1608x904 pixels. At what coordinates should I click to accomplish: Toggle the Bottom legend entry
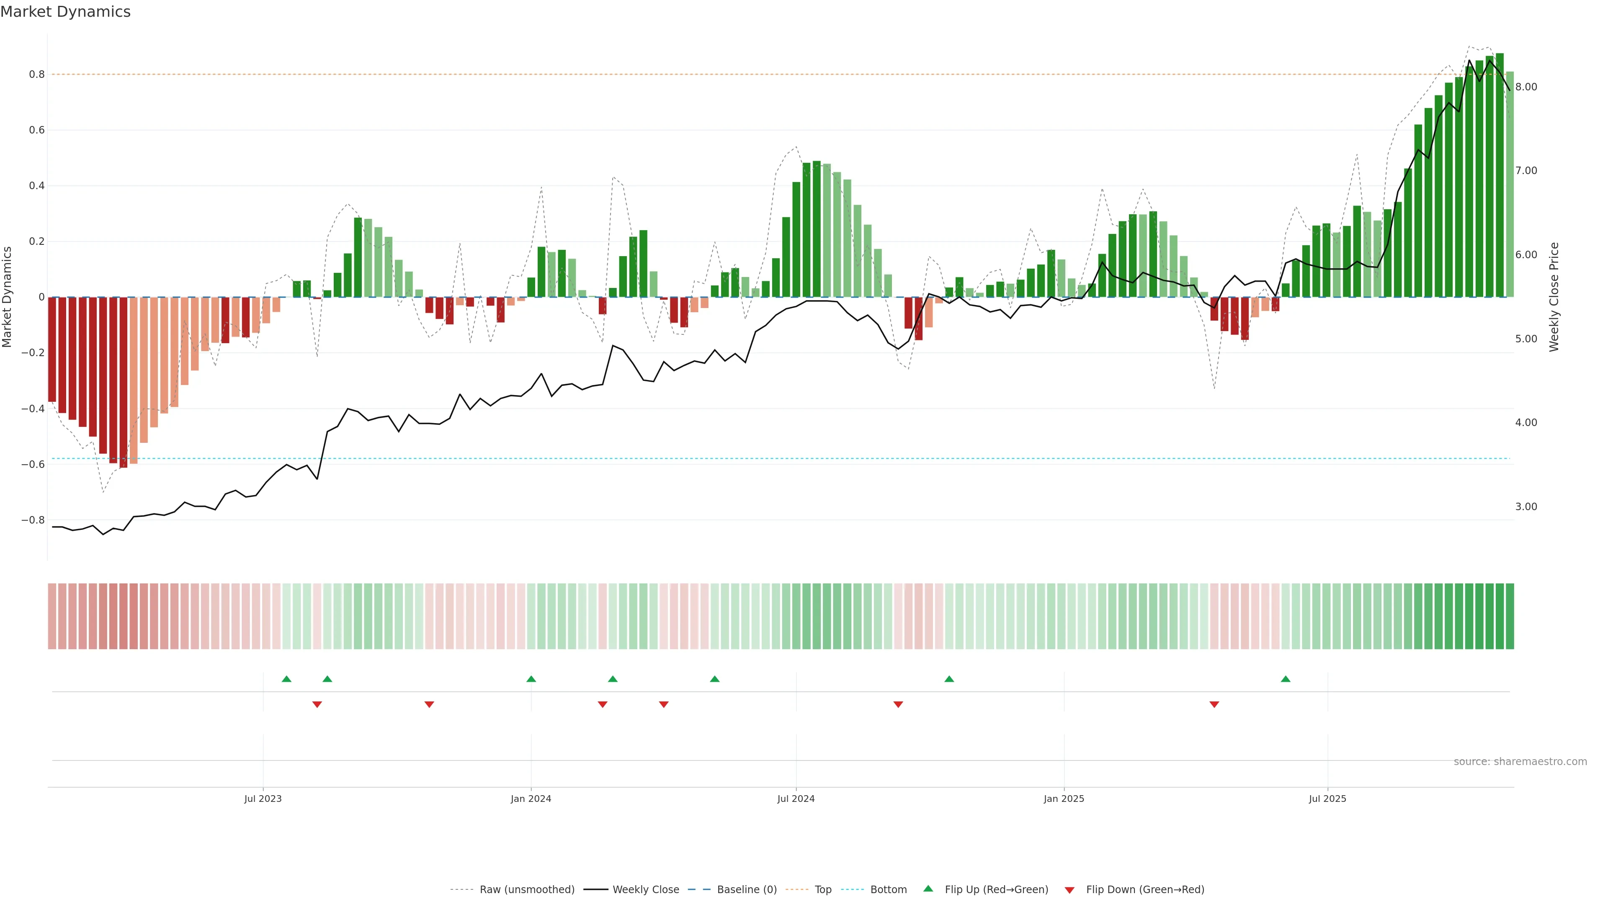click(888, 889)
